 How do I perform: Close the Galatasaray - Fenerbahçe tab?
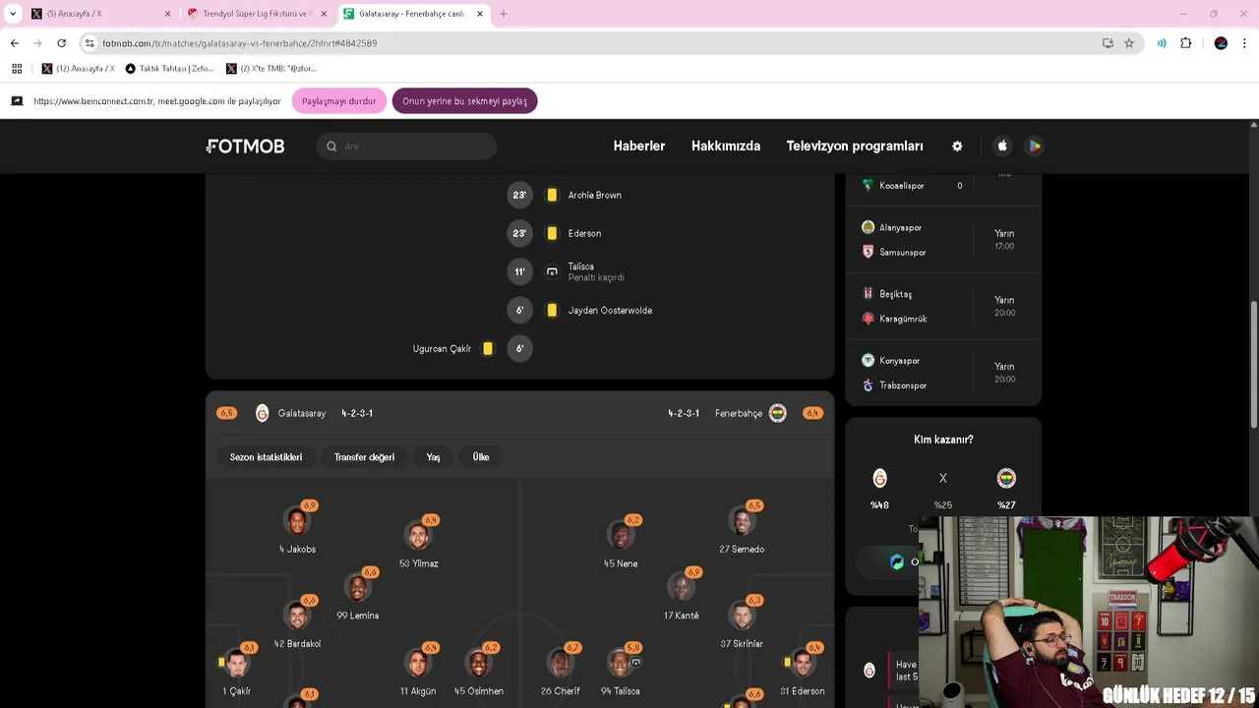(480, 14)
